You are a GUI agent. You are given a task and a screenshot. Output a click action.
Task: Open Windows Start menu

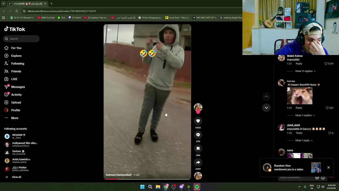pyautogui.click(x=142, y=187)
